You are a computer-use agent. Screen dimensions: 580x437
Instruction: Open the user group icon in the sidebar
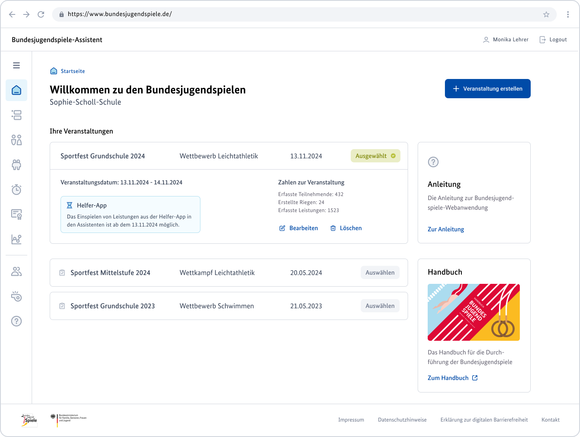(x=16, y=272)
